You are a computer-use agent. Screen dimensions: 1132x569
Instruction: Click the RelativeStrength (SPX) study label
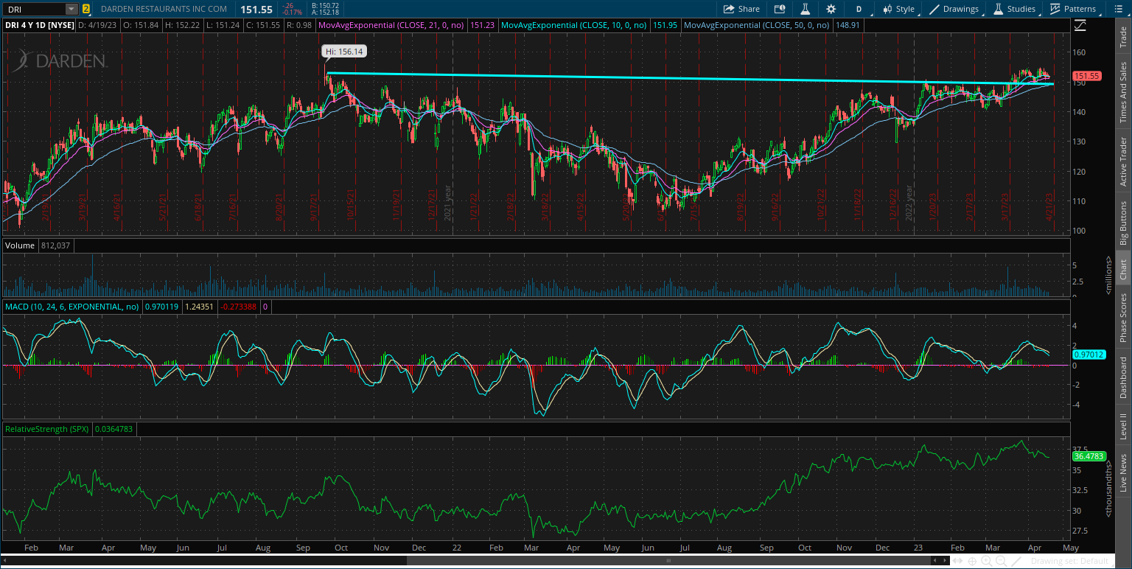[47, 428]
